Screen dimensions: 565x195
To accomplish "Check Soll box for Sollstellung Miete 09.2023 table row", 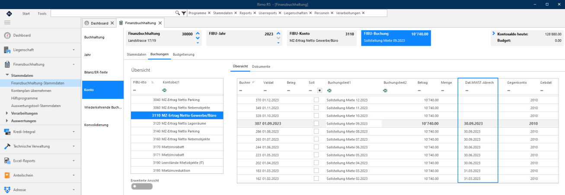I will click(x=316, y=123).
